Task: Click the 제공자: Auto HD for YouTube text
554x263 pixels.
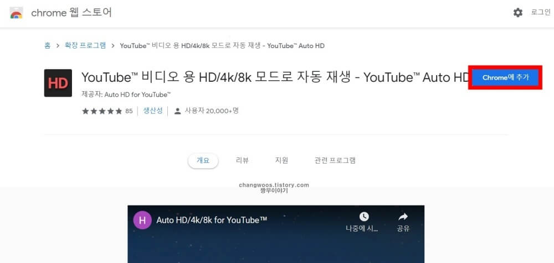Action: point(126,94)
